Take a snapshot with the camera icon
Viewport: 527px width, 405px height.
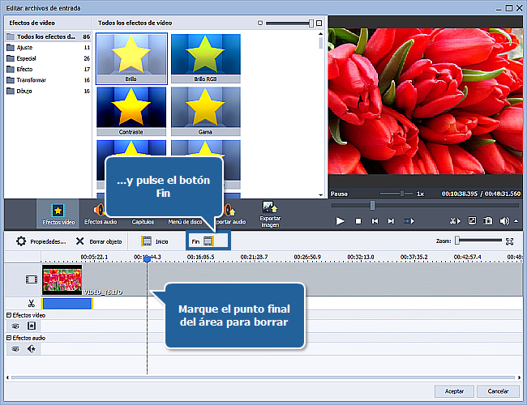coord(488,221)
